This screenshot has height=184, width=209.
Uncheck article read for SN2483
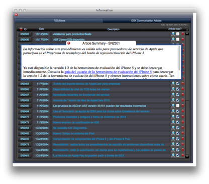click(178, 100)
